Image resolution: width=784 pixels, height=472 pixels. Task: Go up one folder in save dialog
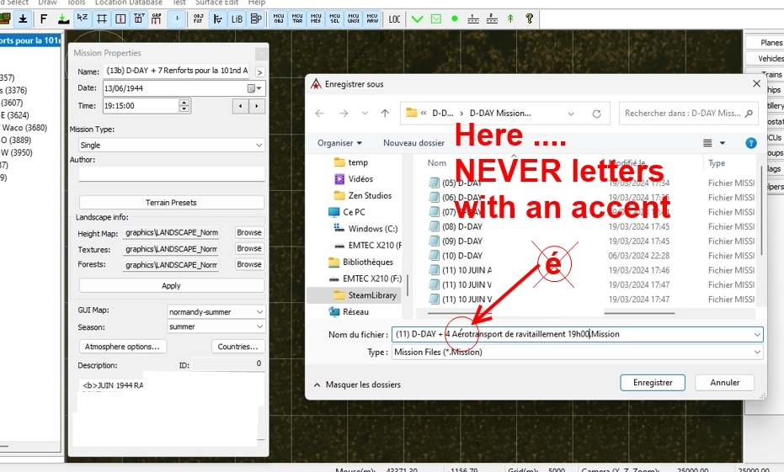click(x=385, y=114)
